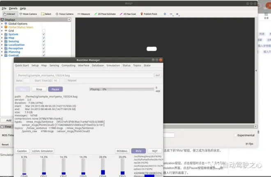Switch to the Computing tab
Screen dimensions: 271x177
pyautogui.click(x=69, y=66)
